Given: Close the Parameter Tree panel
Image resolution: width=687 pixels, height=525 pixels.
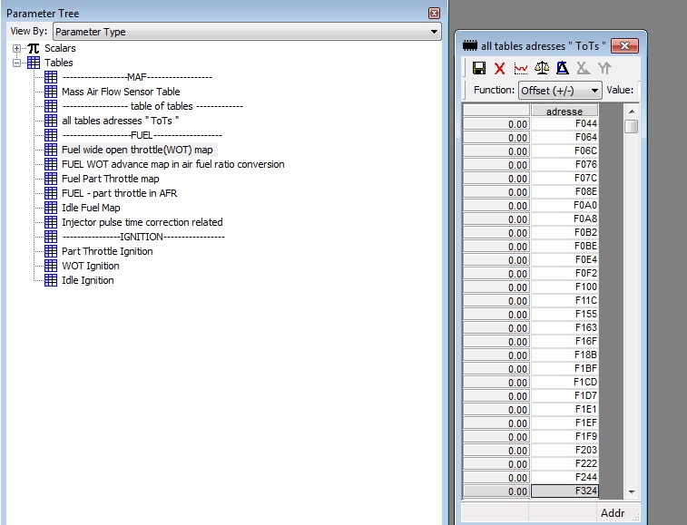Looking at the screenshot, I should (x=434, y=14).
